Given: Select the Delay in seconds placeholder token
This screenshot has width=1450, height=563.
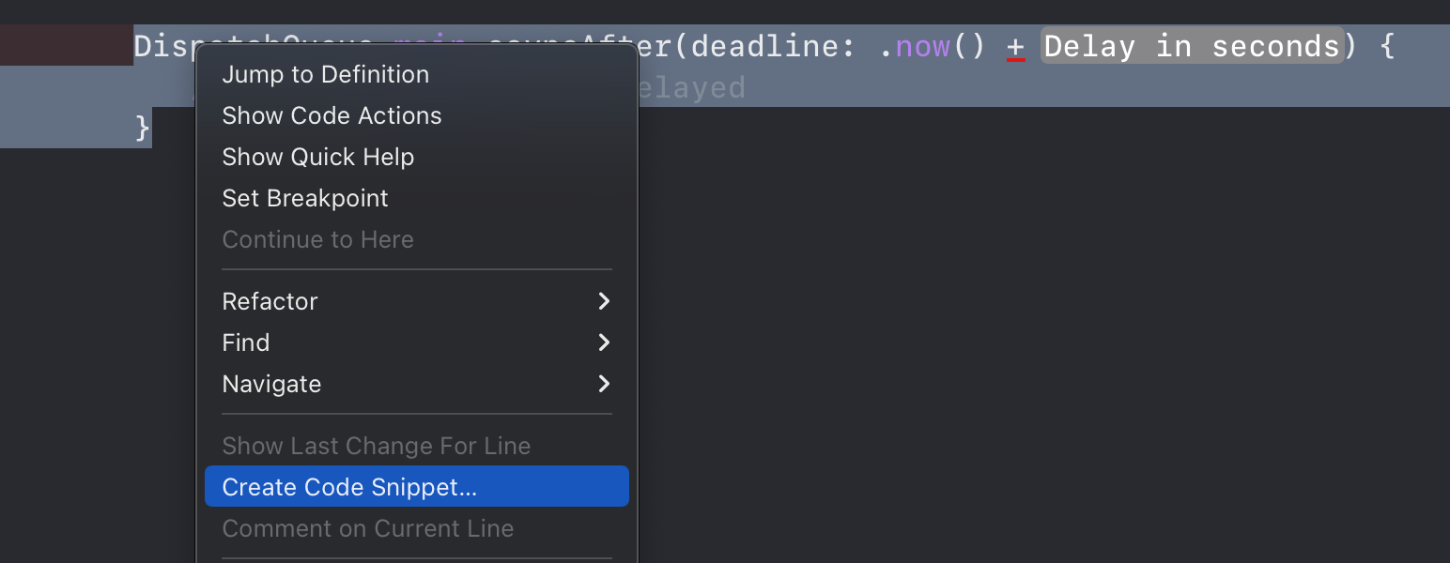Looking at the screenshot, I should pyautogui.click(x=1192, y=46).
